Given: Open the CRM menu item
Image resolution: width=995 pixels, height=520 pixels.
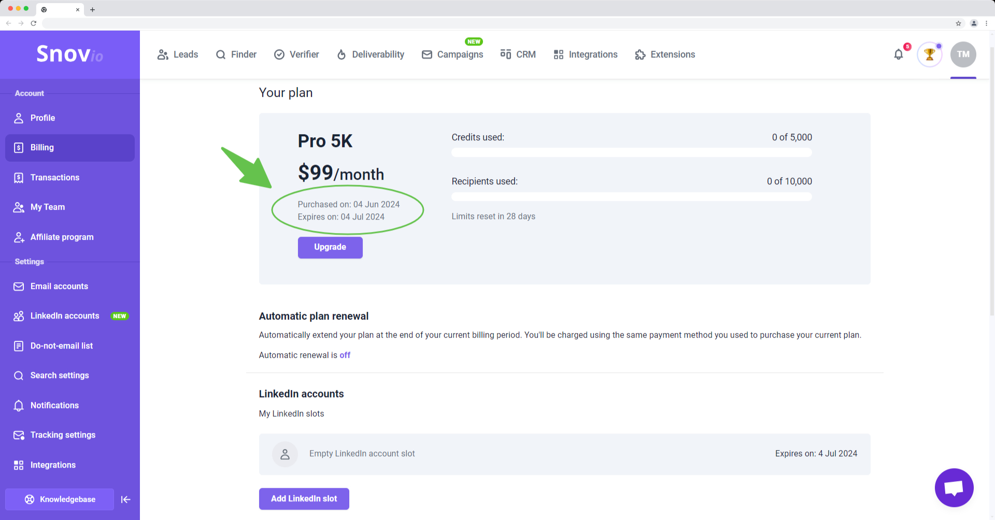Looking at the screenshot, I should [x=518, y=54].
